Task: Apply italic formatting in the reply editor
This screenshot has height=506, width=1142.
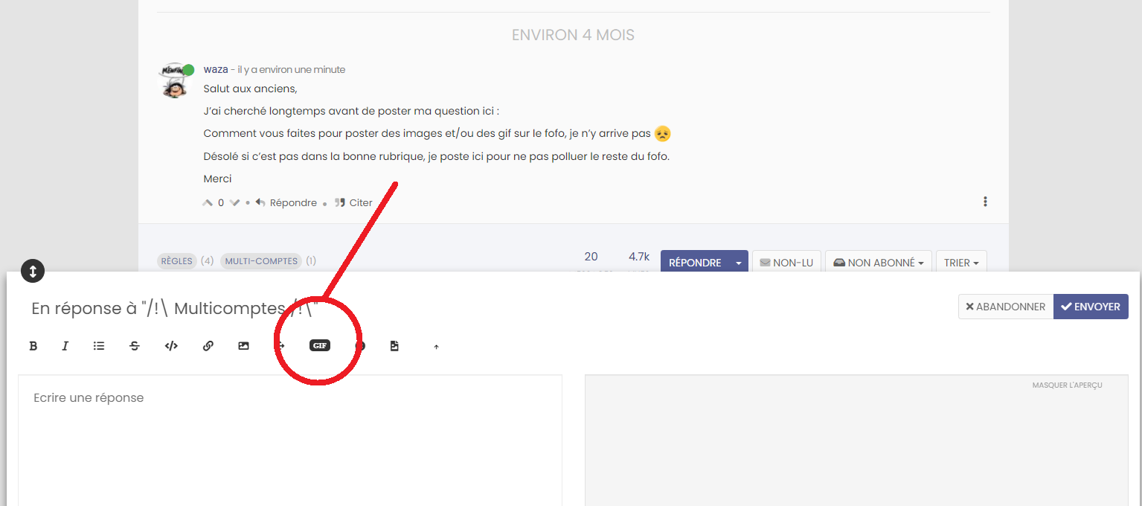Action: [x=65, y=346]
